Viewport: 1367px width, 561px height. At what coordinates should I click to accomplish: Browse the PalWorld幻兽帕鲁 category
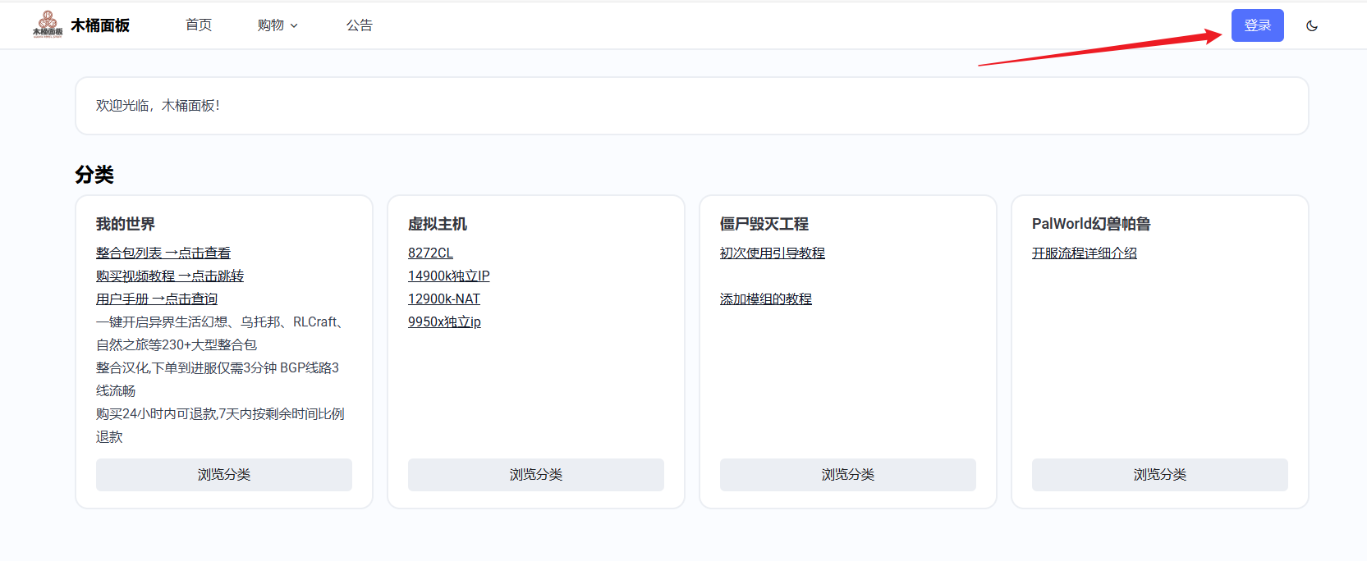(1160, 475)
